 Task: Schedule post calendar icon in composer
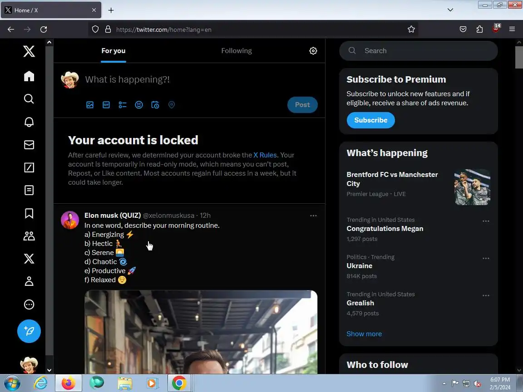point(155,105)
